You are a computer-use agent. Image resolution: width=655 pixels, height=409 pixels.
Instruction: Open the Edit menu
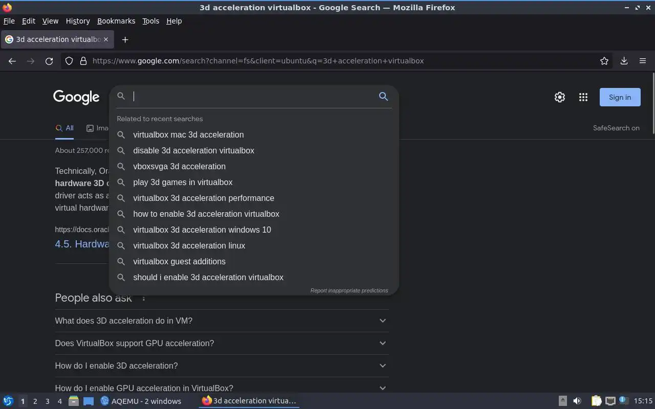coord(29,21)
